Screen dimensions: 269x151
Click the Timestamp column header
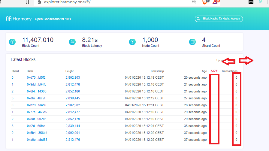coord(157,71)
